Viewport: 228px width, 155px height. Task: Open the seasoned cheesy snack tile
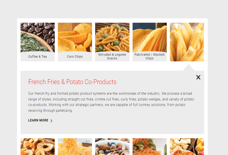75,146
